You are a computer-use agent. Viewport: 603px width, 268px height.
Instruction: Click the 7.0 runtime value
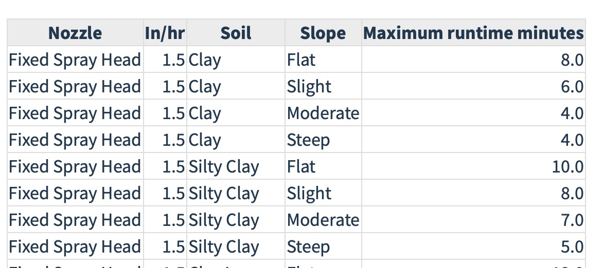473,220
